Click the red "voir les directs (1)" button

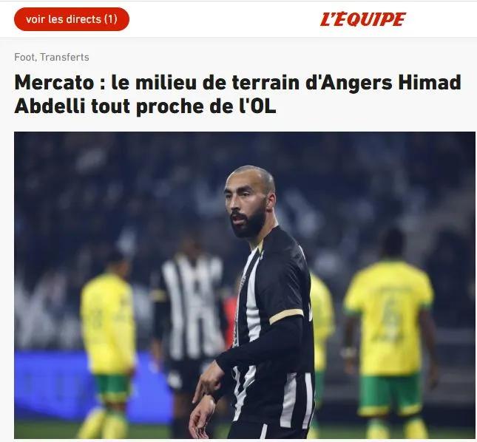click(72, 19)
